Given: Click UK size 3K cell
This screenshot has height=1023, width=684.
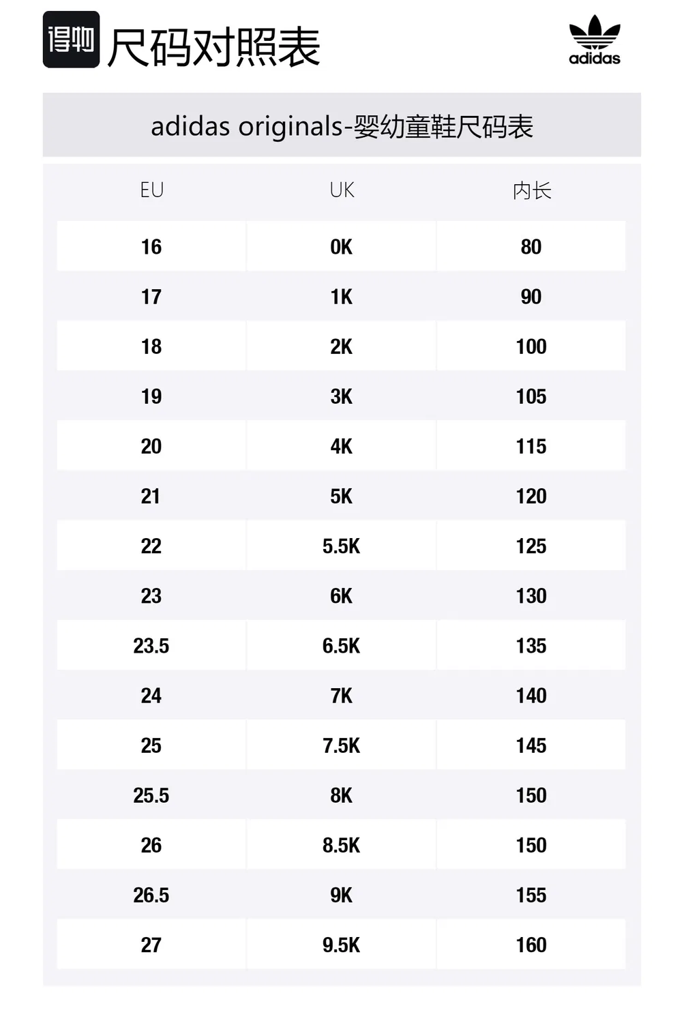Looking at the screenshot, I should [342, 396].
